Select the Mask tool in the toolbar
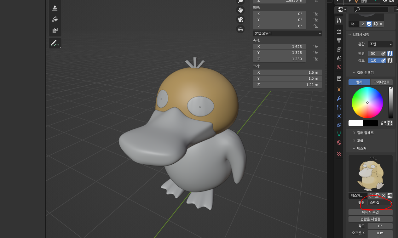The width and height of the screenshot is (398, 238). [55, 30]
